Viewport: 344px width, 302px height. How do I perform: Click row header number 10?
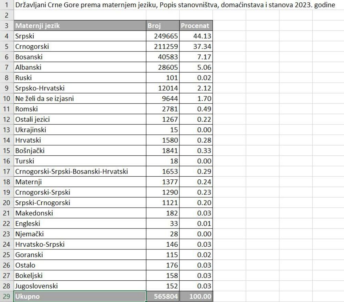point(7,99)
